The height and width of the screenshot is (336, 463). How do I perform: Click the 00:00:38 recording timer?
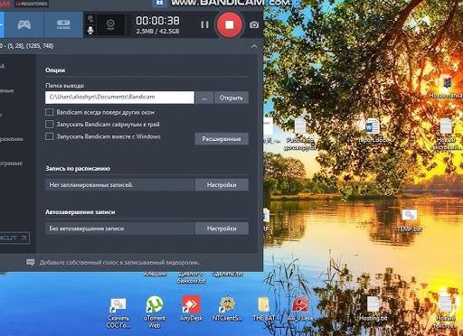(x=157, y=21)
